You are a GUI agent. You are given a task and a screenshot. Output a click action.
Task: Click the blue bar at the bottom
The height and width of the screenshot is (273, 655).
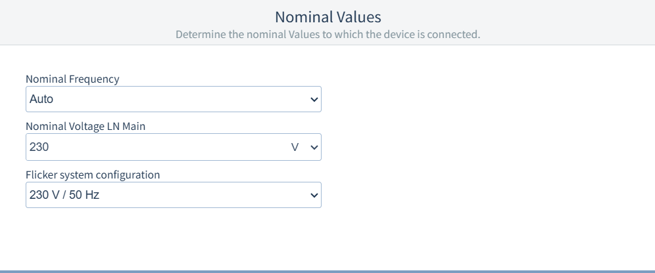[327, 271]
